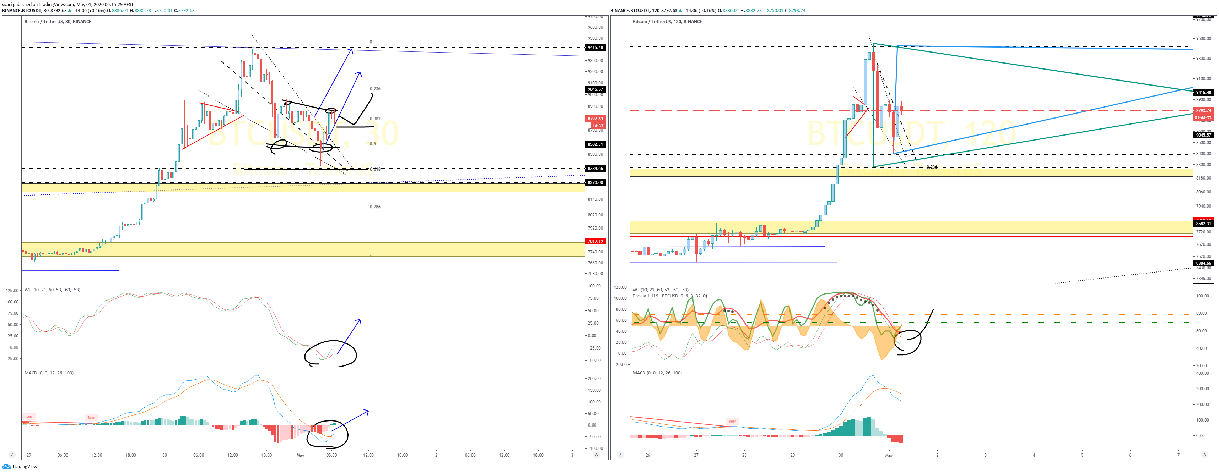Image resolution: width=1219 pixels, height=473 pixels.
Task: Select left chart MACD (0, 0, 12, 26, 100) legend
Action: [x=49, y=373]
